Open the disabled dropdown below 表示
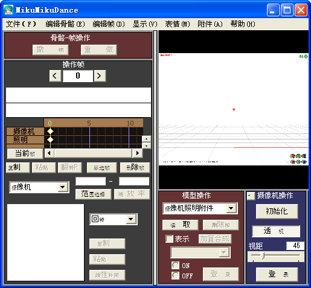 click(223, 252)
